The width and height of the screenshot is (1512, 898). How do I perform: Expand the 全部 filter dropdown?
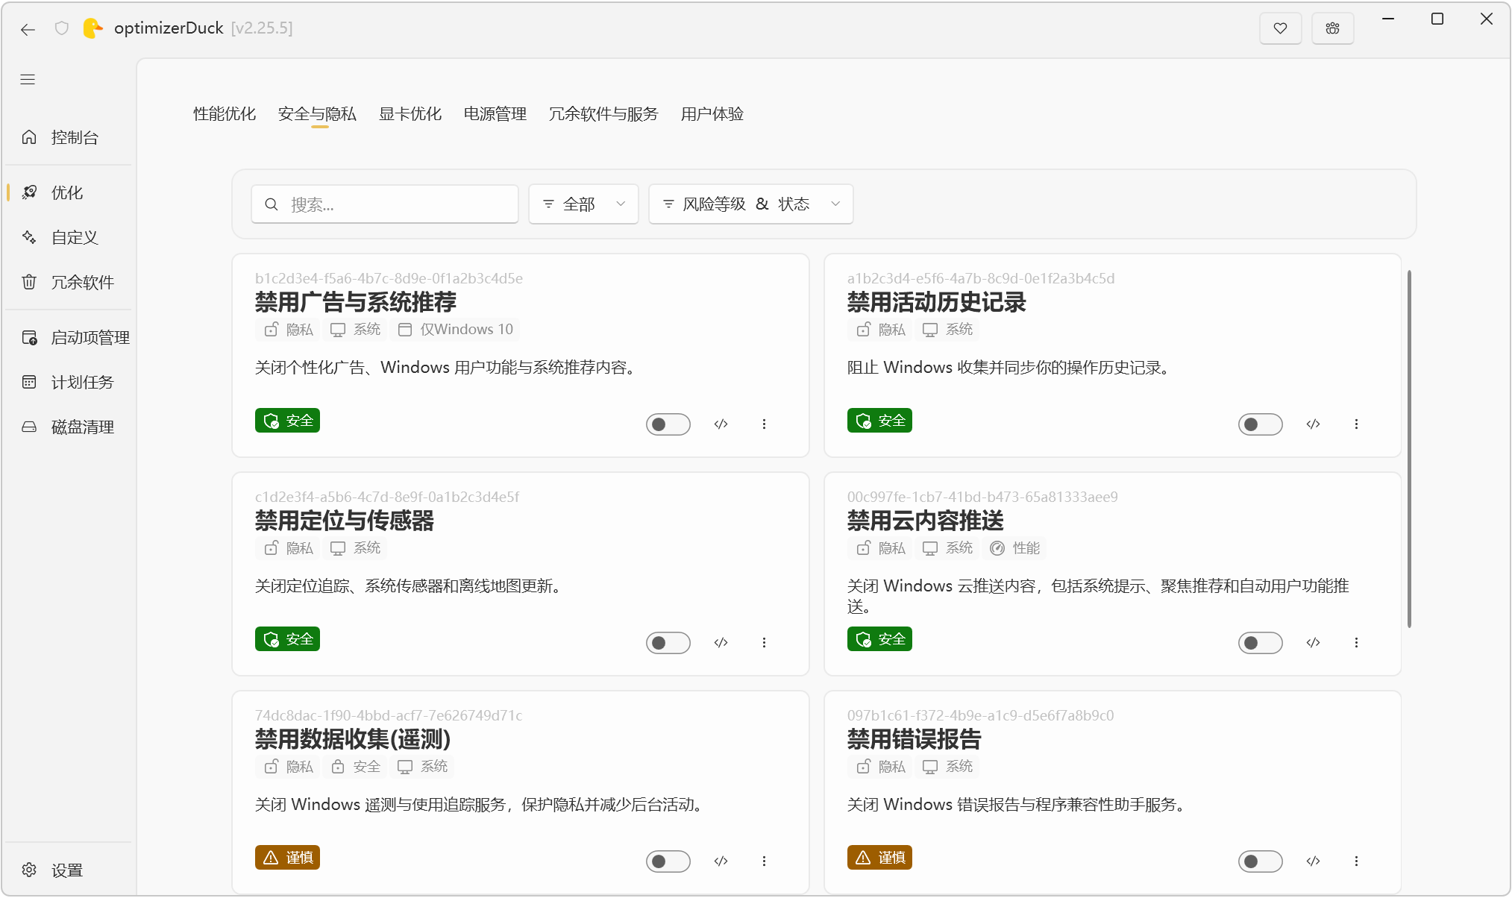click(x=583, y=204)
